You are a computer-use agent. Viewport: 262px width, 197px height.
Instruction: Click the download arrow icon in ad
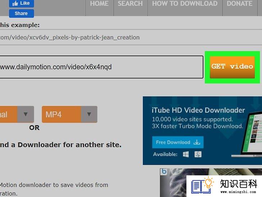tap(197, 142)
